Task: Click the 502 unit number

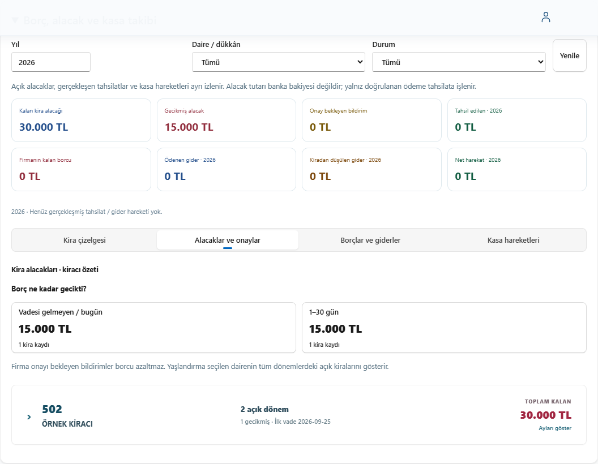Action: 52,409
